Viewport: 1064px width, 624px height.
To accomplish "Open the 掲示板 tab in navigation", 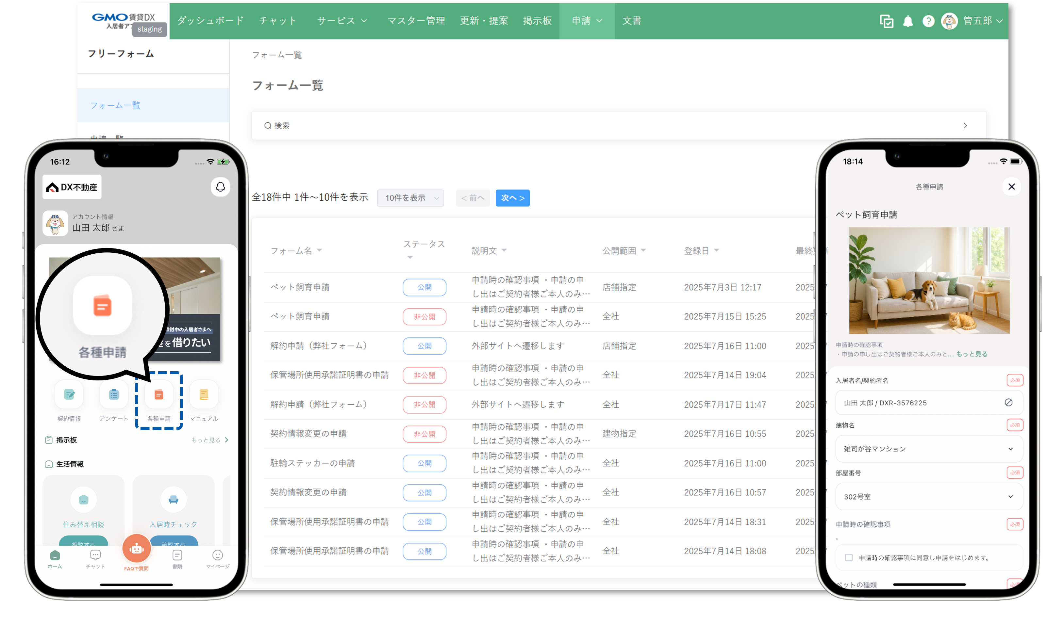I will click(x=537, y=21).
